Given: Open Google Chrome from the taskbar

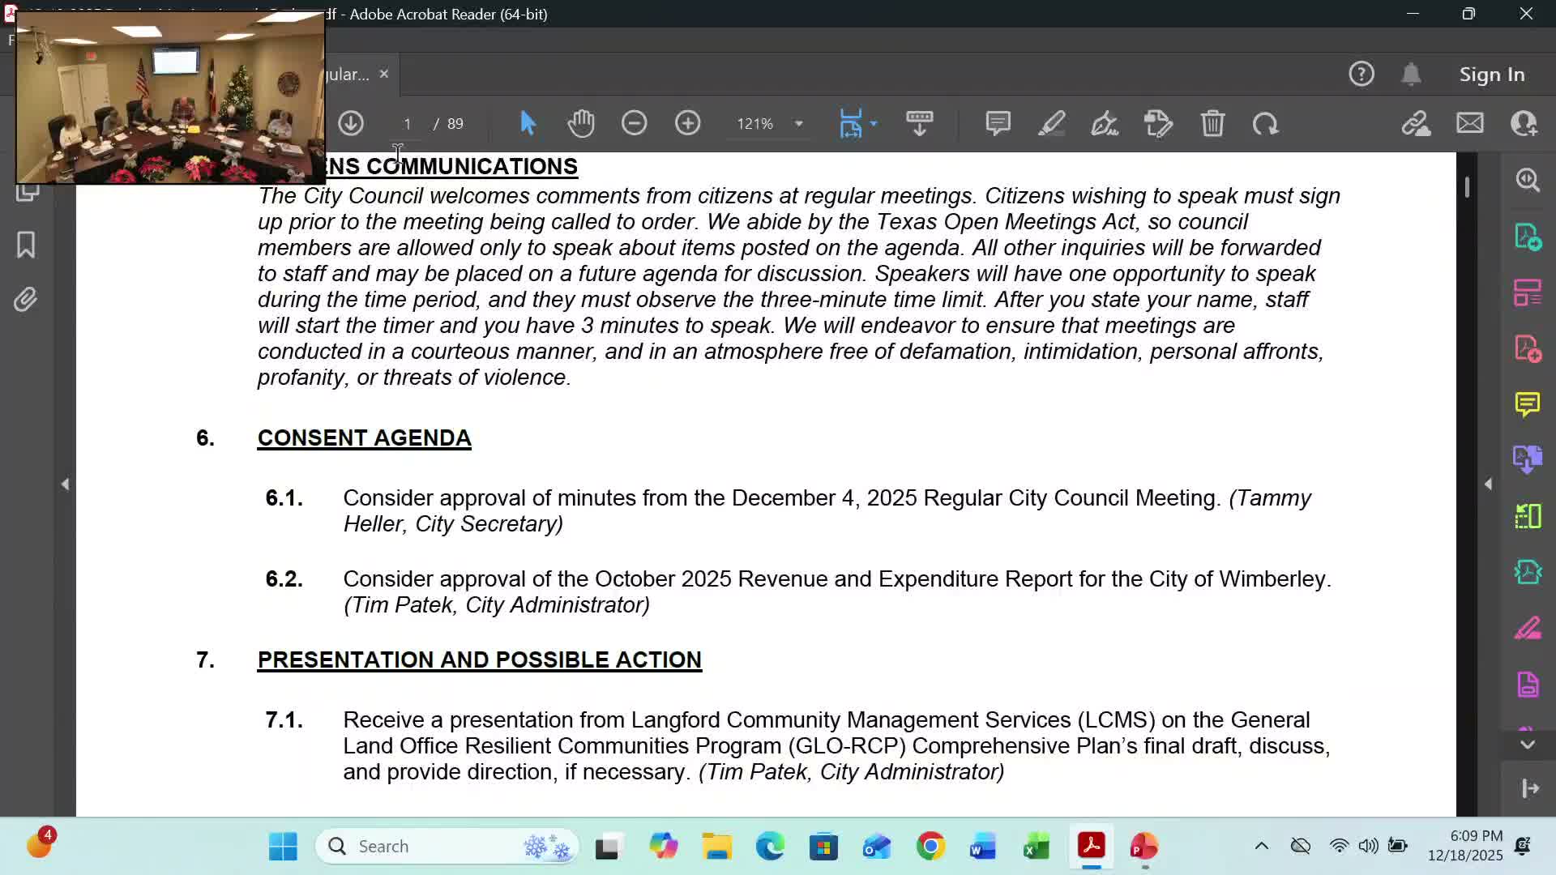Looking at the screenshot, I should point(930,847).
